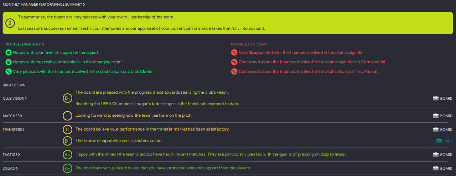Expand the Matches breakdown section
The width and height of the screenshot is (456, 176).
click(12, 116)
